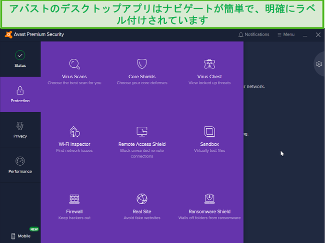Click the Sandbox title
The image size is (325, 243).
click(209, 144)
